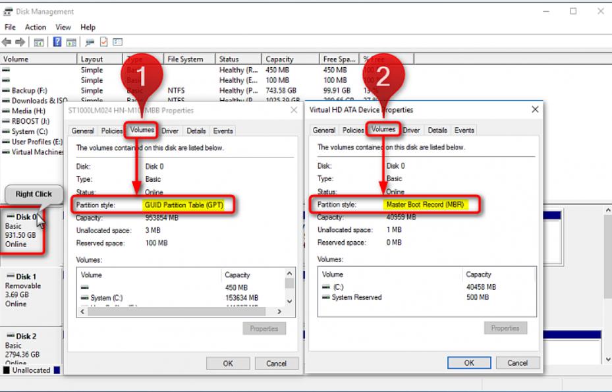Select the Media (H:) volume row
612x392 pixels.
pos(30,111)
